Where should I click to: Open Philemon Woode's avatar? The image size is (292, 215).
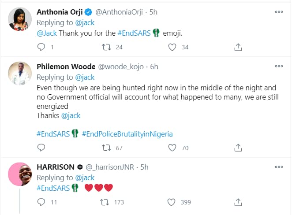20,73
